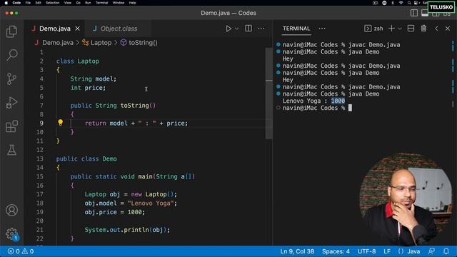Split the editor to the right
The image size is (457, 257).
pos(248,29)
